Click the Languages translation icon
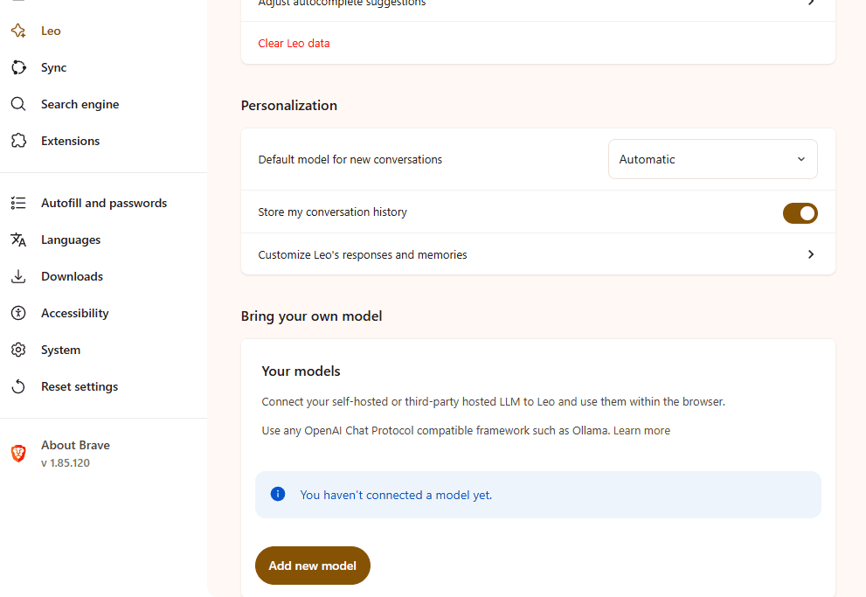Screen dimensions: 866x597 coord(17,239)
